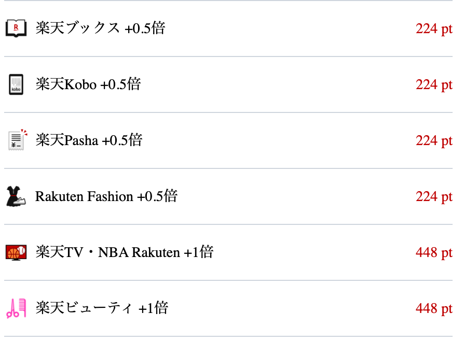Click the 楽天TV basketball television icon
464x342 pixels.
coord(16,252)
